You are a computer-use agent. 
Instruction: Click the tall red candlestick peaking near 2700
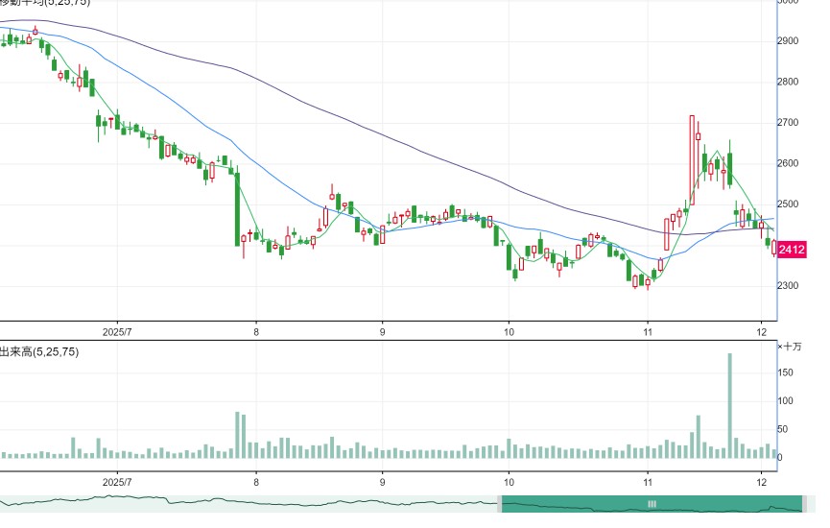tap(692, 160)
